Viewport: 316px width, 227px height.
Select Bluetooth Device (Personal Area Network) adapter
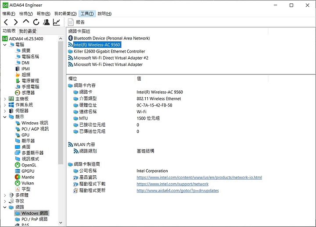pos(111,38)
